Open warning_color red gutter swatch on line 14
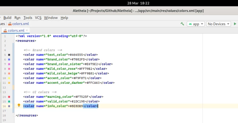This screenshot has height=123, width=238. coord(9,97)
